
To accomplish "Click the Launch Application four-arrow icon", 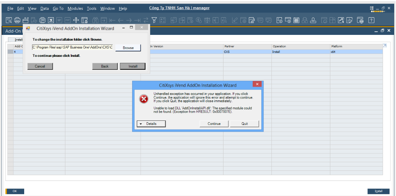I will (76, 20).
